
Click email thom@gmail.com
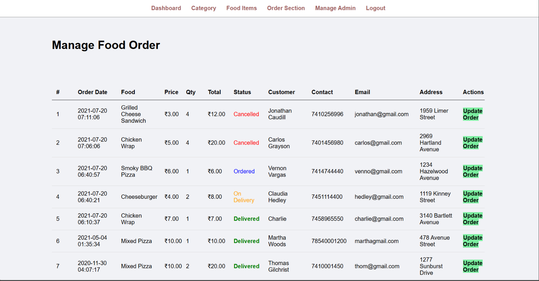pos(377,266)
